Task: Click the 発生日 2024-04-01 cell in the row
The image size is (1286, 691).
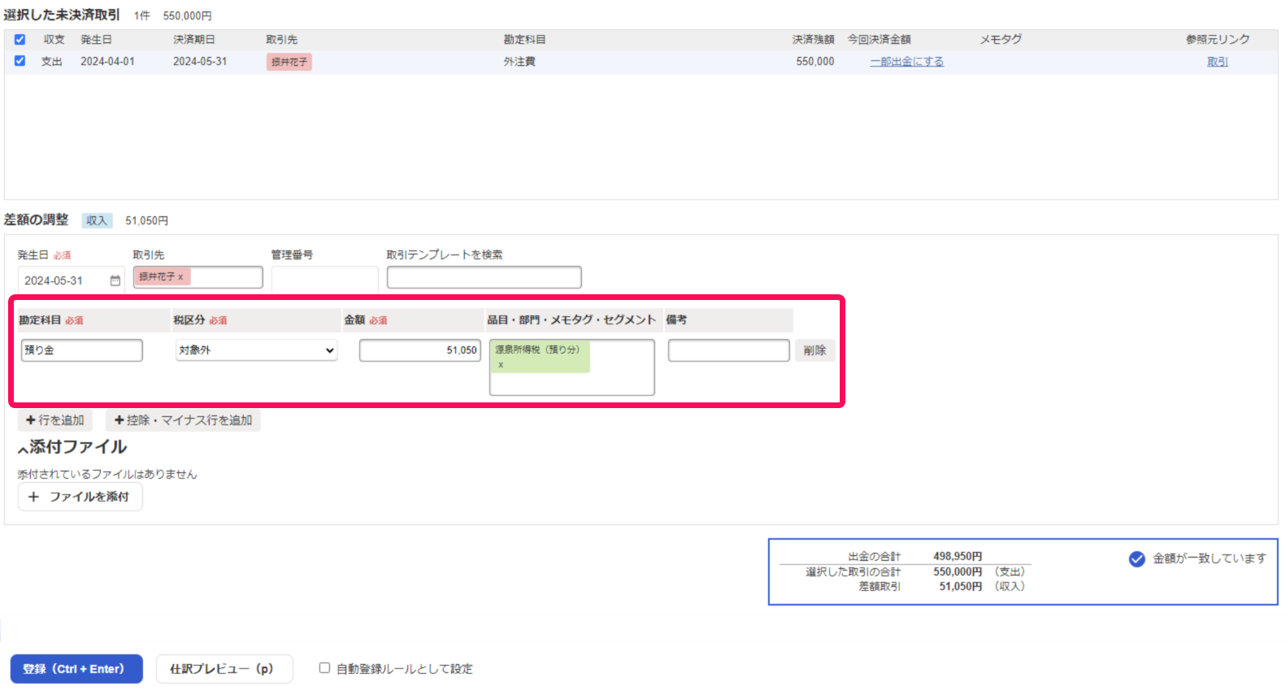Action: (x=107, y=62)
